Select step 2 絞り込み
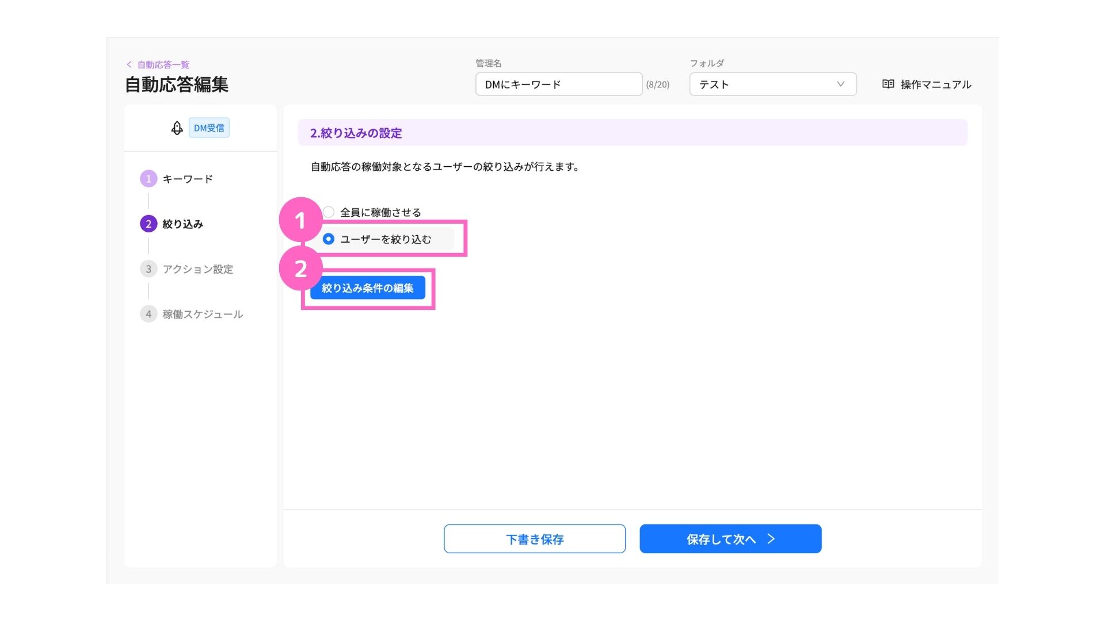1105x621 pixels. click(172, 224)
